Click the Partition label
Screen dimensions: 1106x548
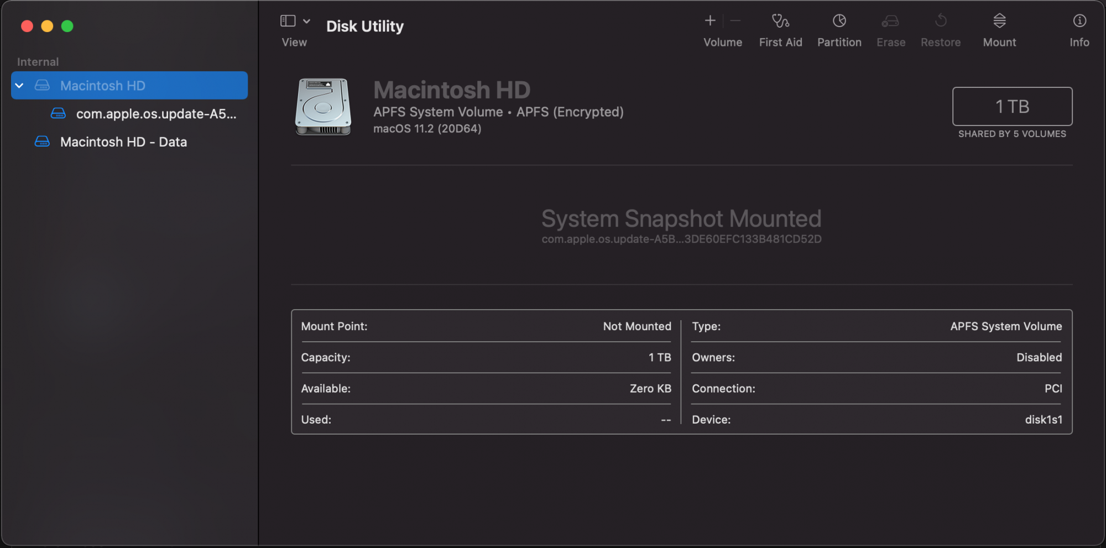click(x=839, y=43)
